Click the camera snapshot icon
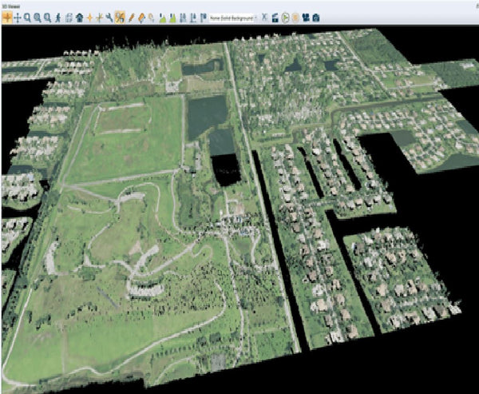 [x=316, y=16]
